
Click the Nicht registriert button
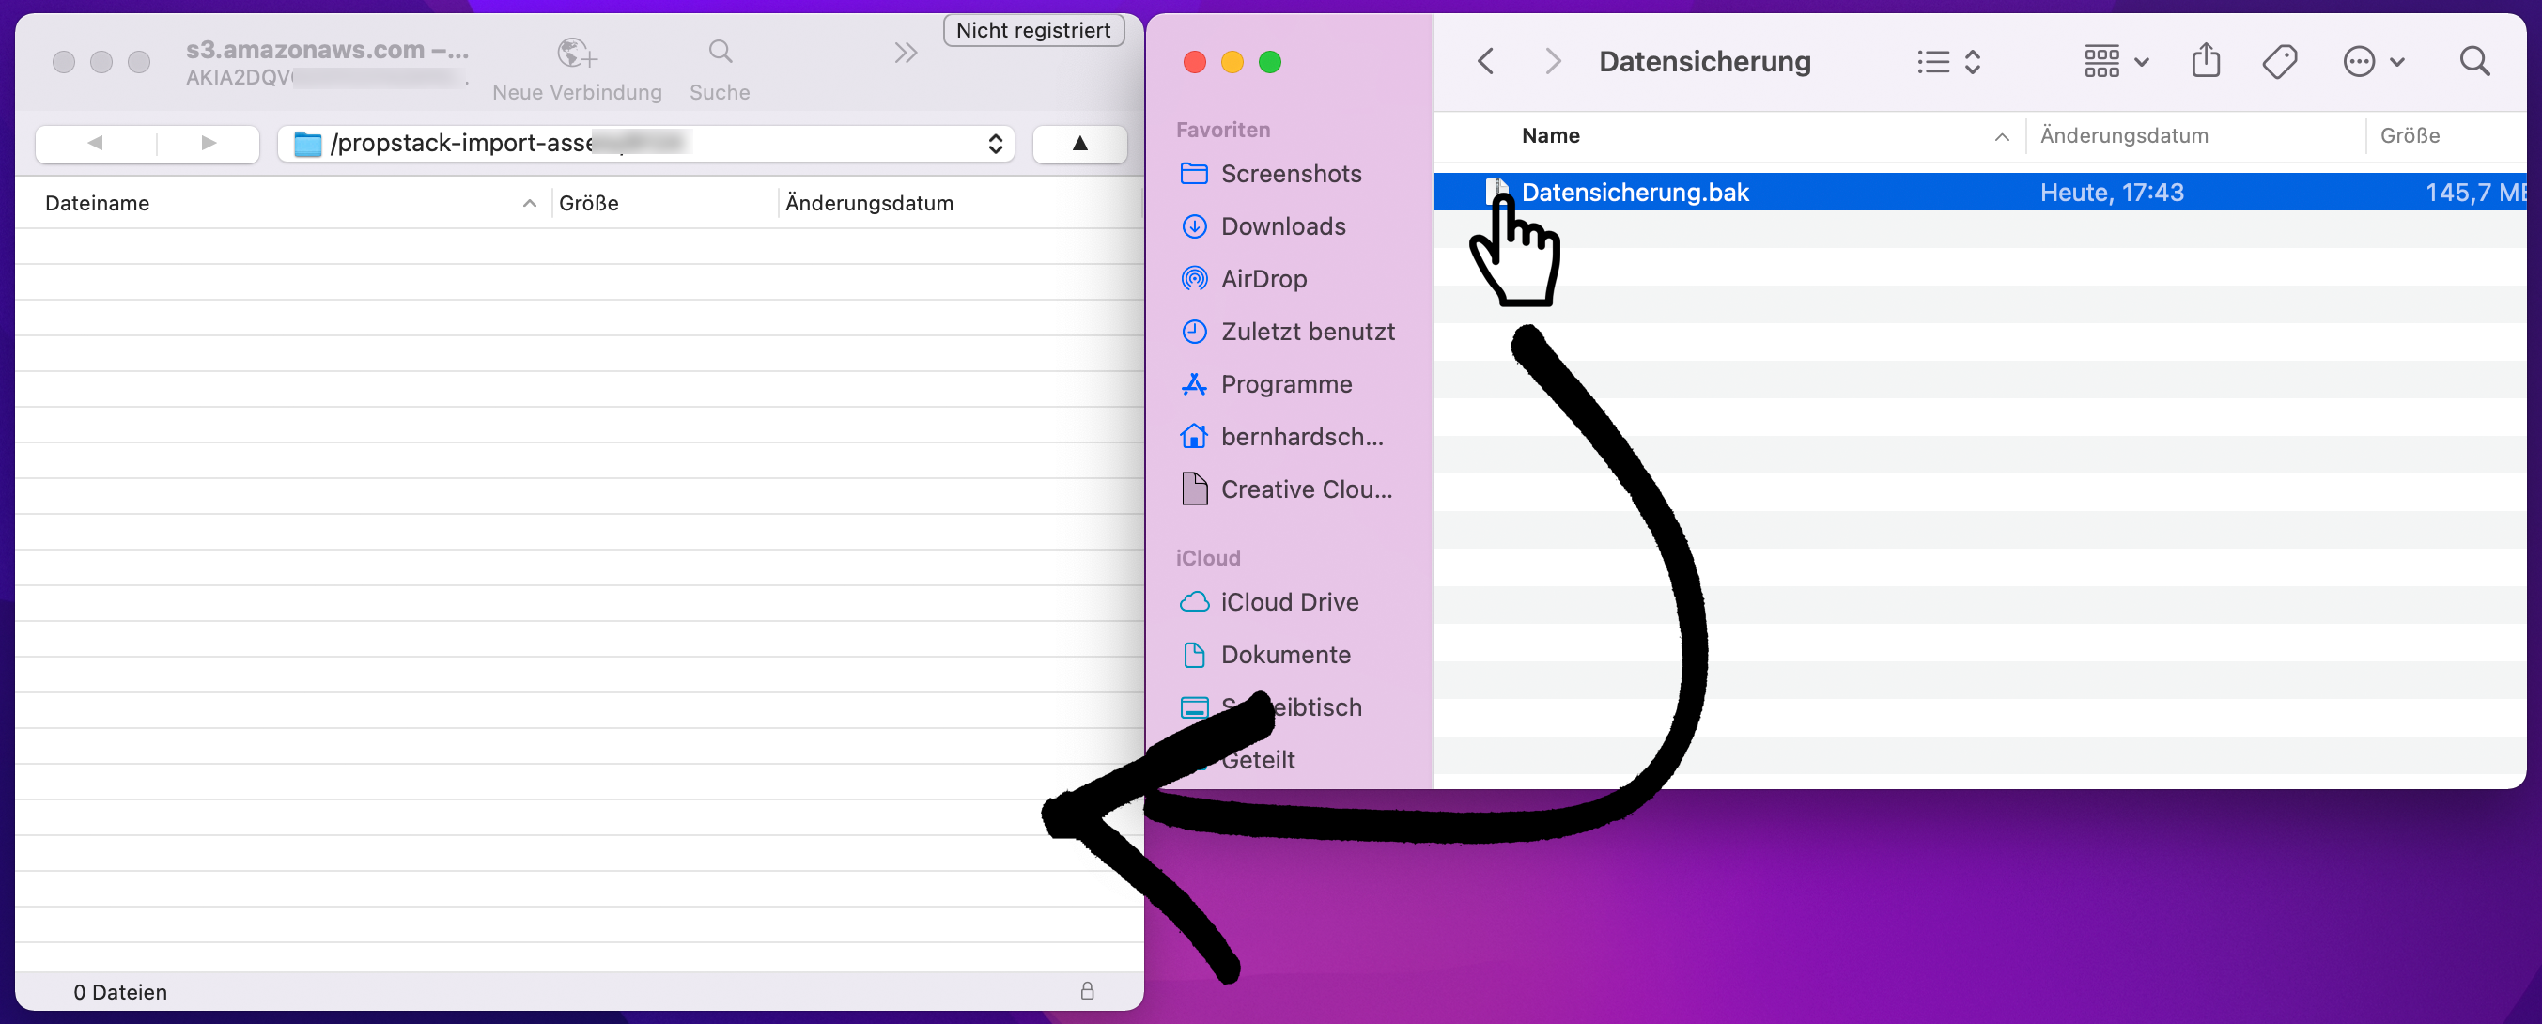1032,31
